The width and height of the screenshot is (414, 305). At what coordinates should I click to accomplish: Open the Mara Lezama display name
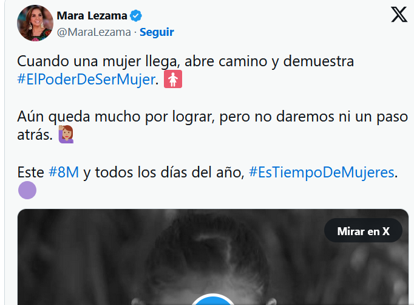tap(92, 16)
